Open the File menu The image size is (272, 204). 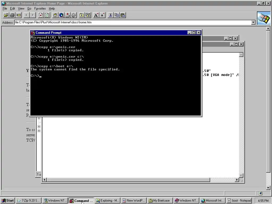coord(5,8)
